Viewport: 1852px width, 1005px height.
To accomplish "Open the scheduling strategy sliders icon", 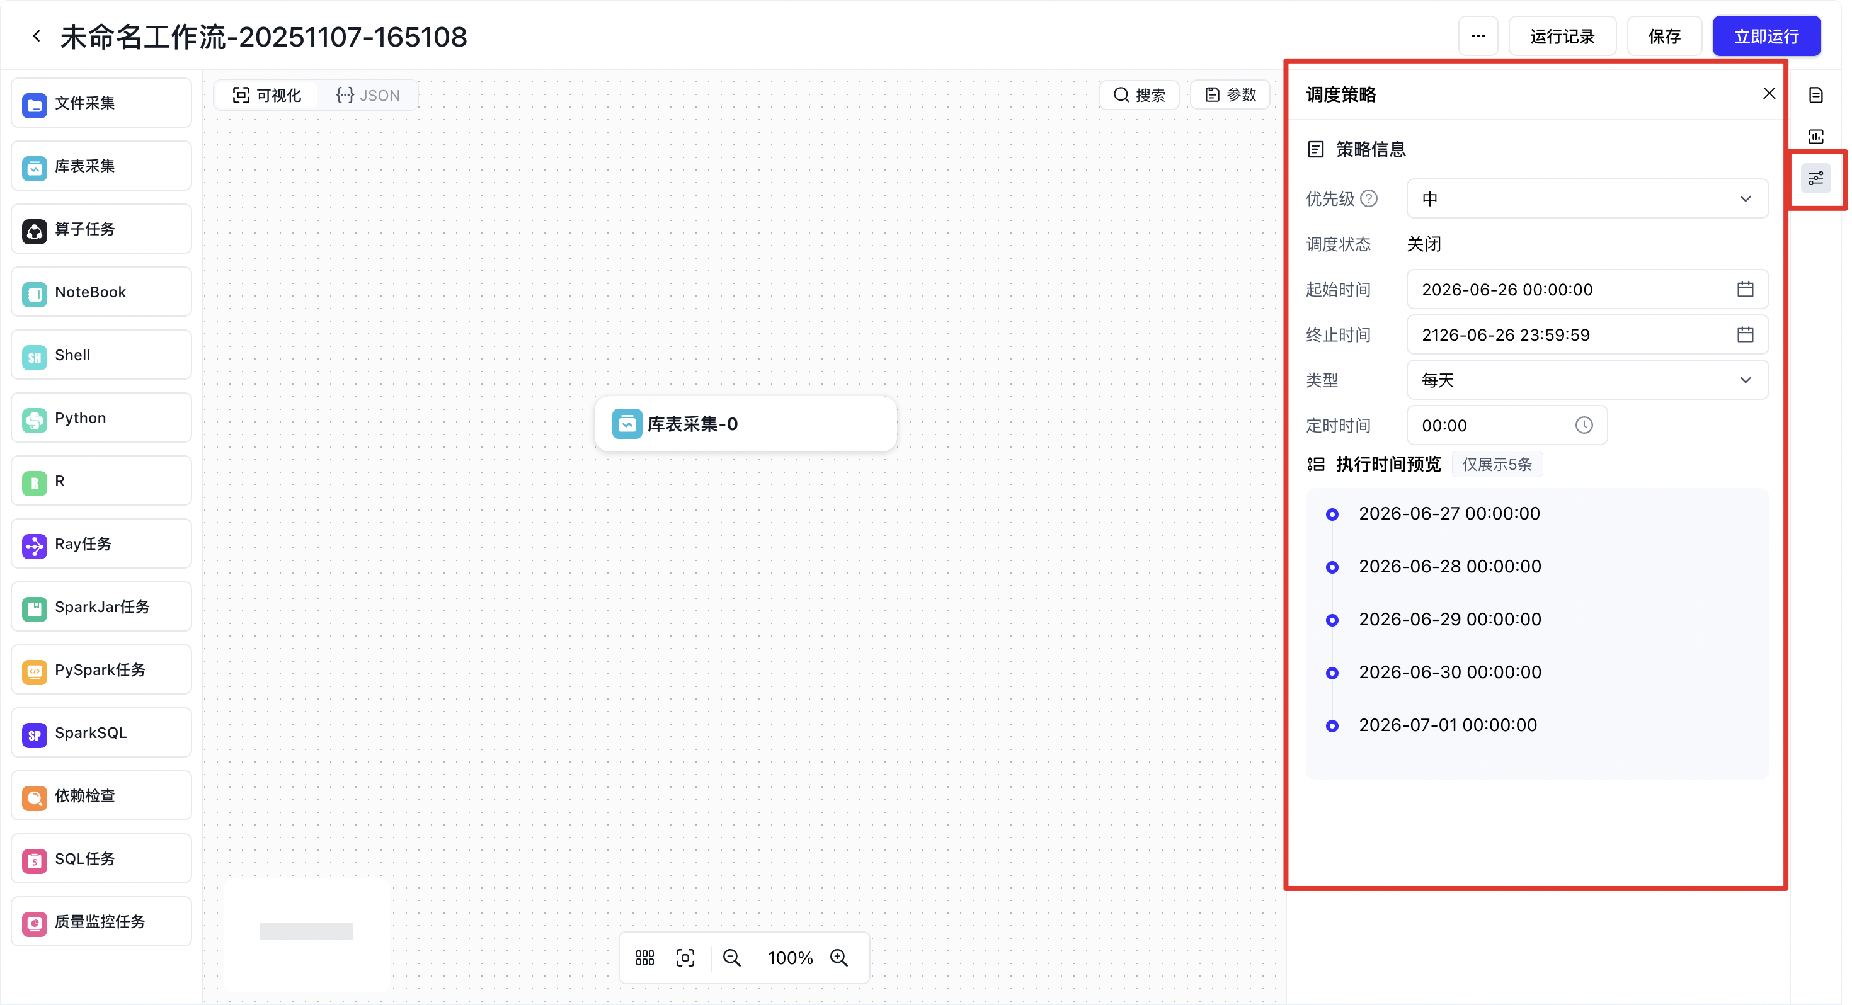I will [1815, 178].
